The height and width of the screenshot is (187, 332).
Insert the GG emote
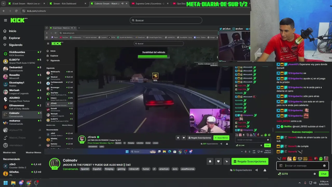(x=300, y=159)
